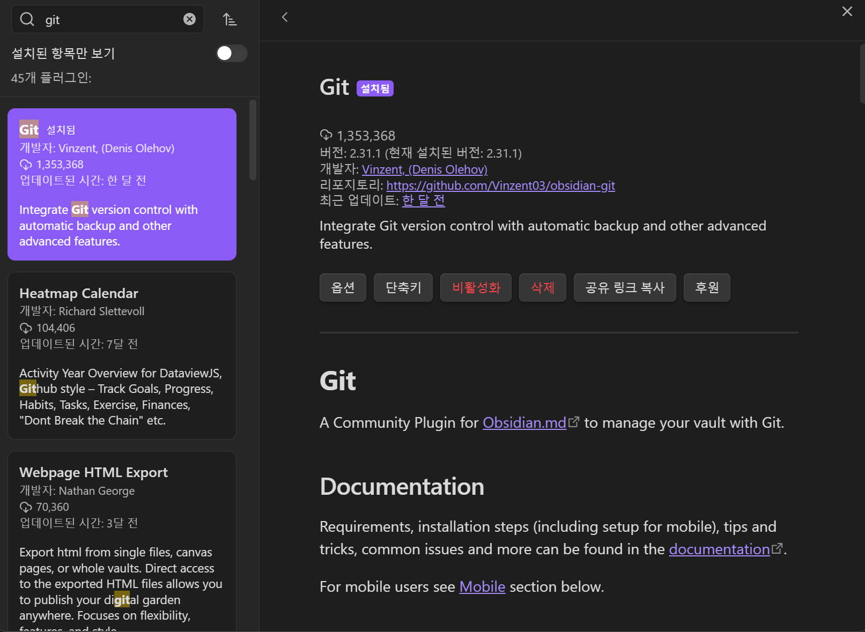Click version text '버전: 2.31.1'

tap(350, 153)
